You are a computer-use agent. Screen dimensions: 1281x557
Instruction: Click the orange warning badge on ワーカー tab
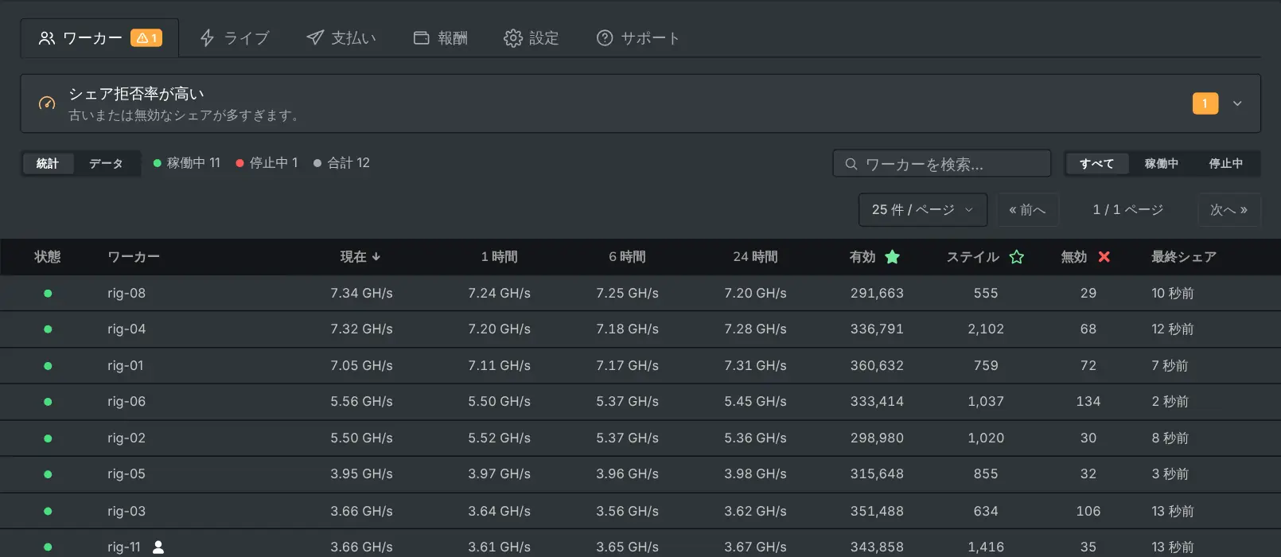pos(146,38)
